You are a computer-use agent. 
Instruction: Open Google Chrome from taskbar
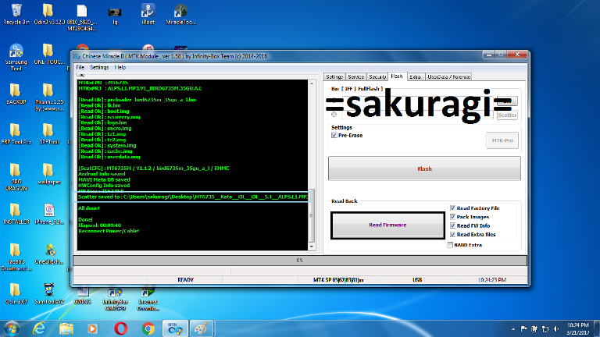148,328
